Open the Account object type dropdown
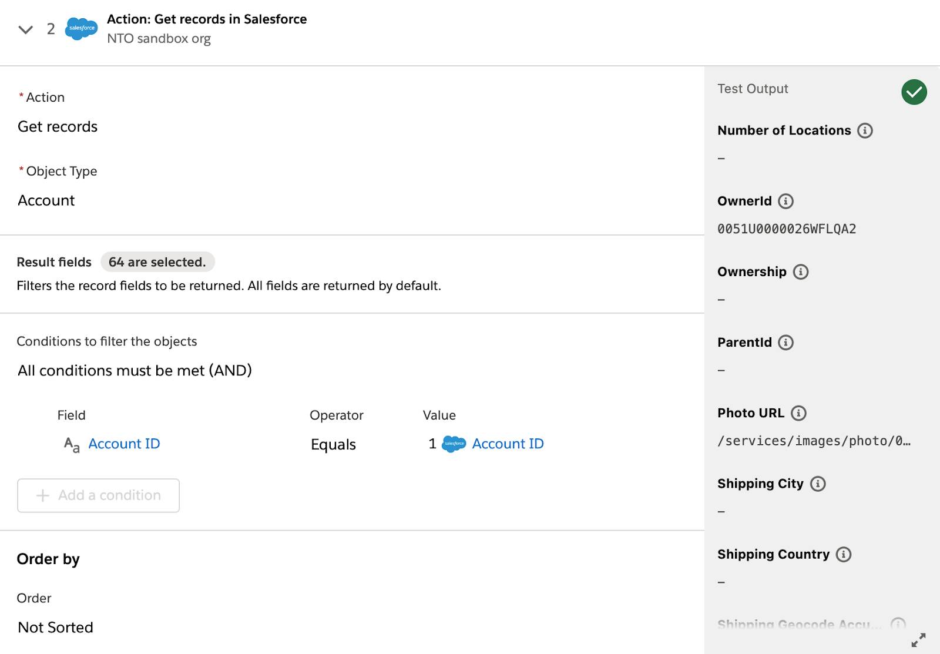Image resolution: width=940 pixels, height=654 pixels. pyautogui.click(x=46, y=201)
